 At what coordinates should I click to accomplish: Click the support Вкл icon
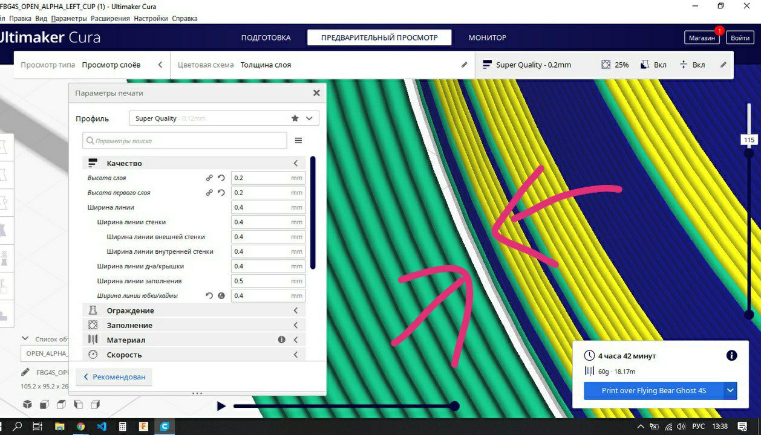(645, 65)
